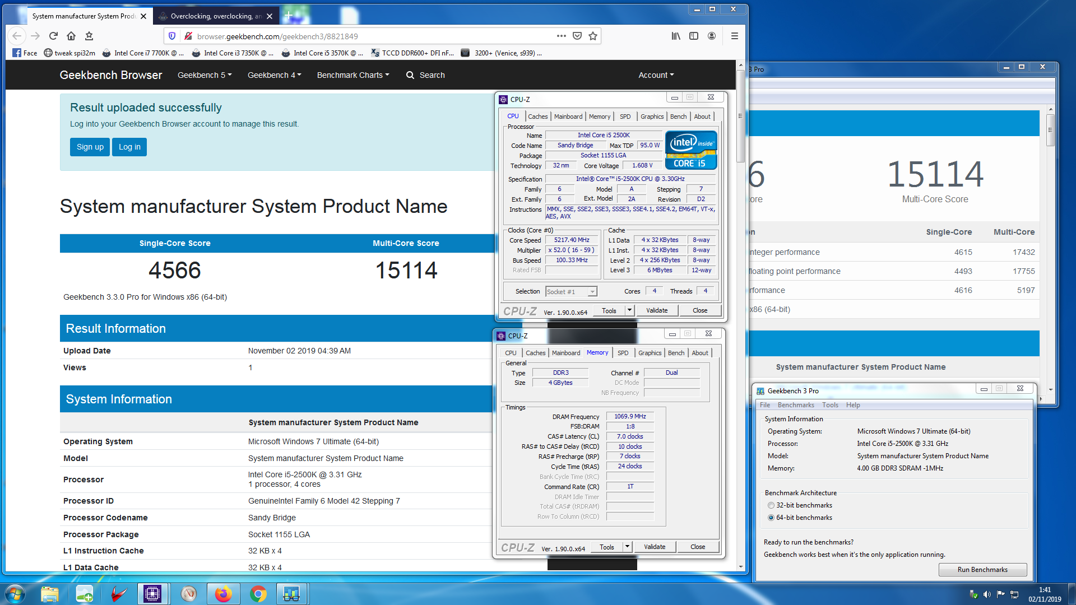Click the Geekbench Search magnifier
The image size is (1076, 605).
click(x=410, y=75)
